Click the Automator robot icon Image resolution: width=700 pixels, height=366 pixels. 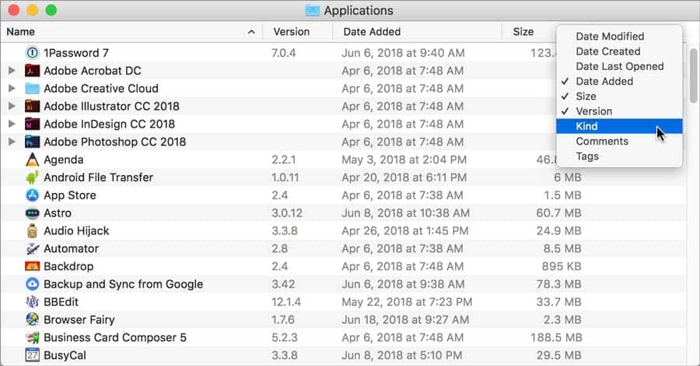pos(32,249)
